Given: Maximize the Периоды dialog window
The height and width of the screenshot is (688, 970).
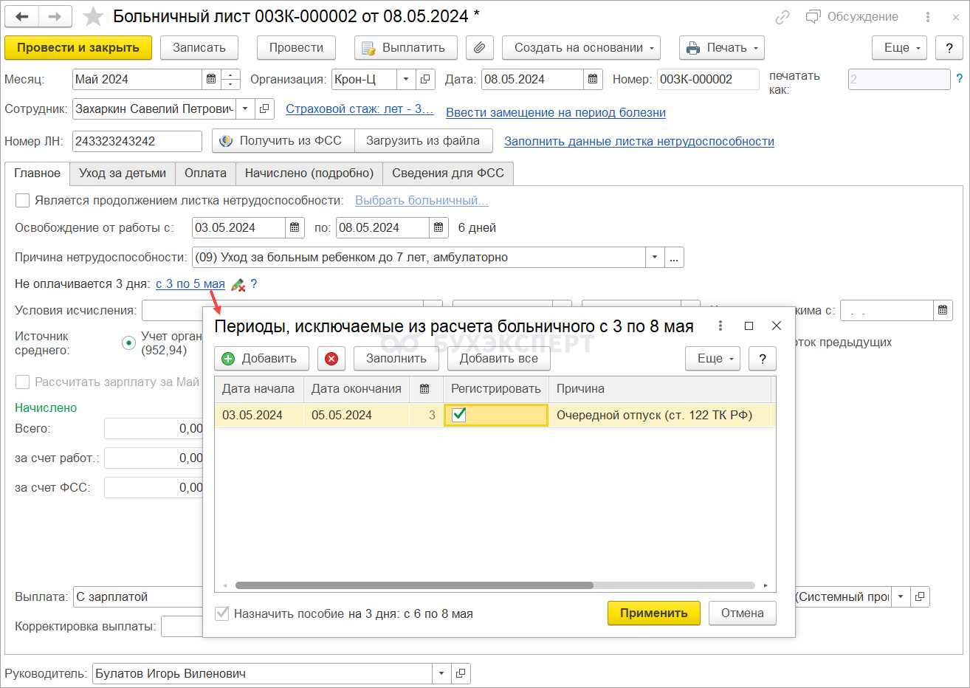Looking at the screenshot, I should 749,326.
